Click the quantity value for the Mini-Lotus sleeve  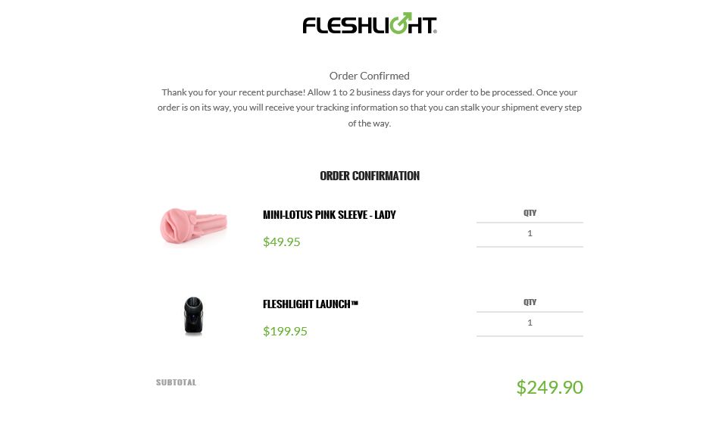pyautogui.click(x=530, y=234)
